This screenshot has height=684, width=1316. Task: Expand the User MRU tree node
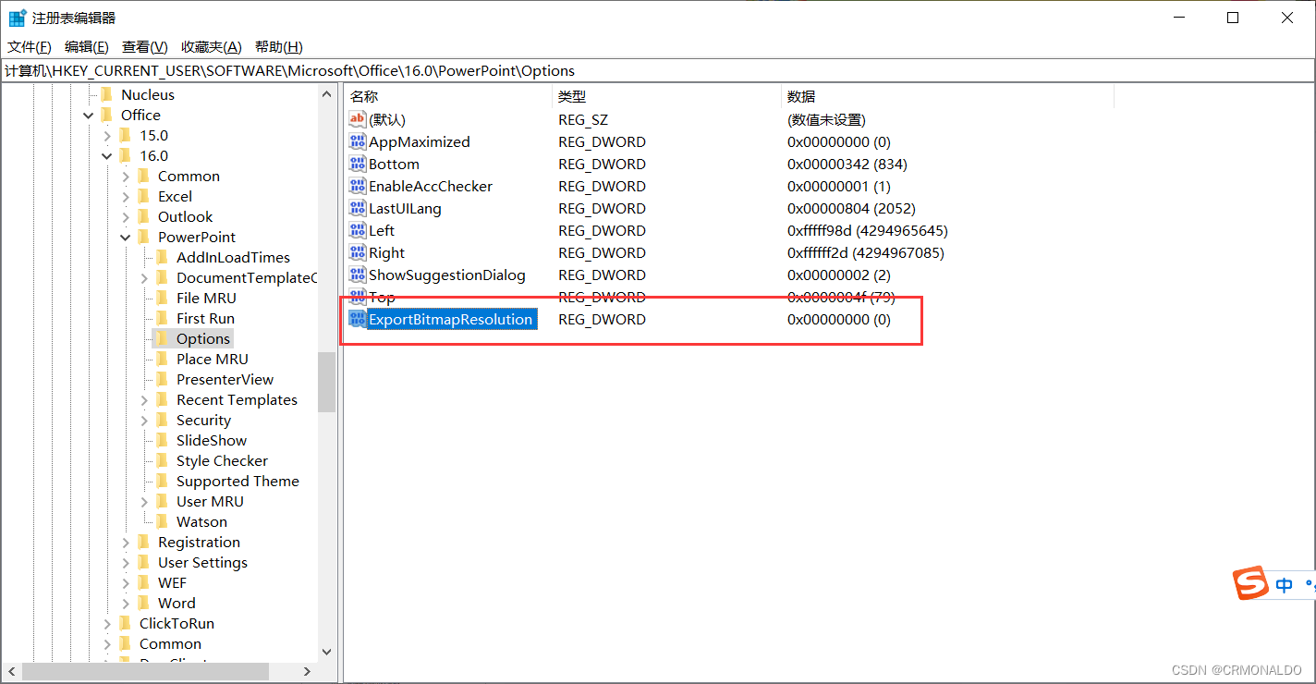click(x=144, y=502)
